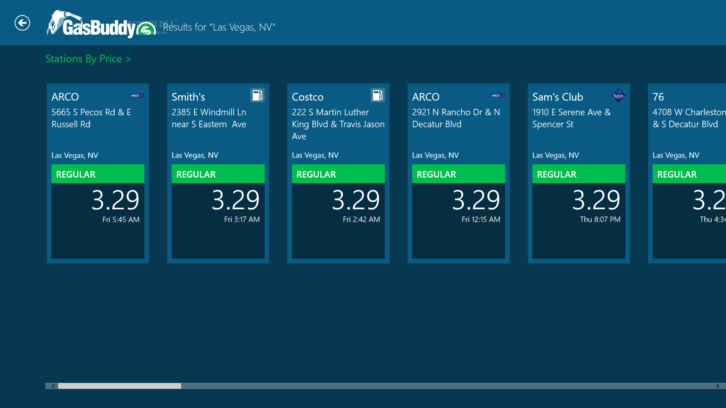Screen dimensions: 726x408
Task: Click the Results for "Las Vegas, NV" heading
Action: [x=219, y=27]
